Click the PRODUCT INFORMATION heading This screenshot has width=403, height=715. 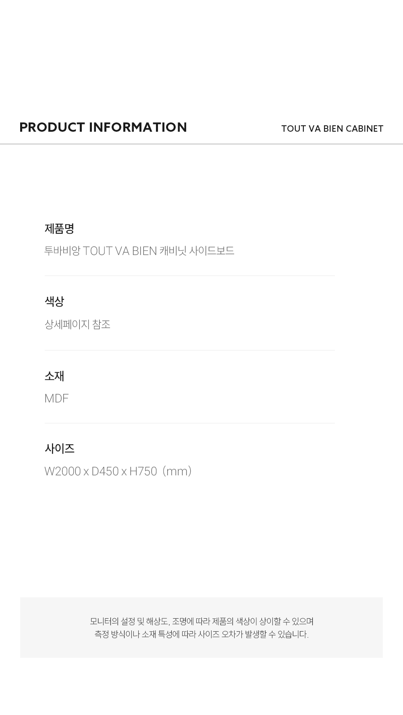(103, 127)
